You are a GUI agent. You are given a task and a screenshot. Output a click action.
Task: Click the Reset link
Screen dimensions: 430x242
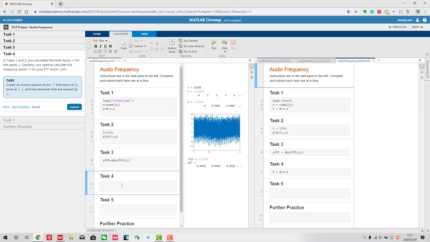36,107
